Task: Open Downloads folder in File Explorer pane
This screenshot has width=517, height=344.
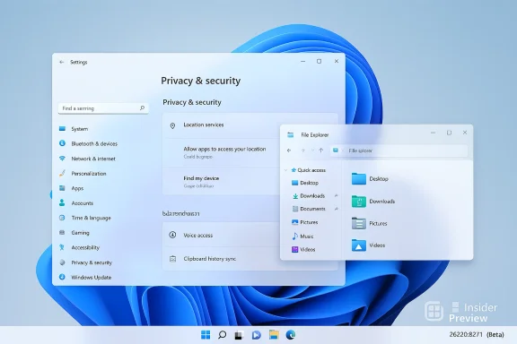Action: 372,202
